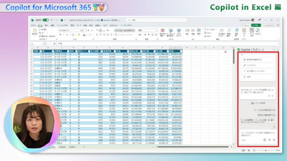Viewport: 287px width, 161px height.
Task: Click the increase font size icon
Action: pyautogui.click(x=88, y=31)
